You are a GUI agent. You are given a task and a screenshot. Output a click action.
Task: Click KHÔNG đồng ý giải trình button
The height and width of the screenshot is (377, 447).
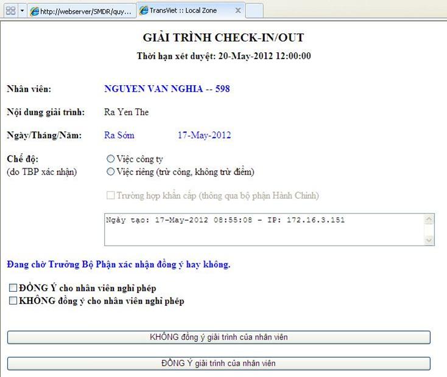219,337
